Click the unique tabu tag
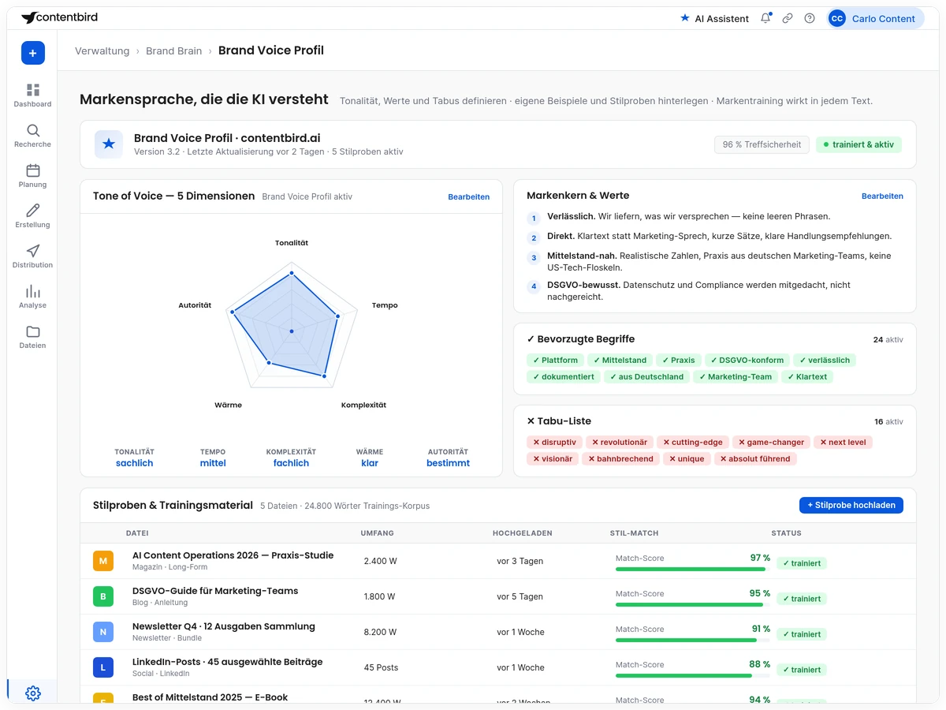The width and height of the screenshot is (946, 710). coord(687,458)
